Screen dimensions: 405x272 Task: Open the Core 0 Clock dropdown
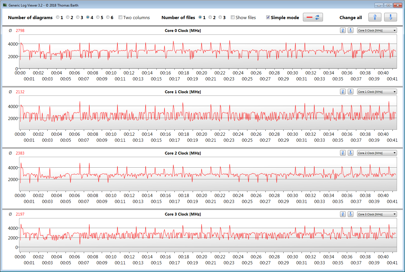377,31
